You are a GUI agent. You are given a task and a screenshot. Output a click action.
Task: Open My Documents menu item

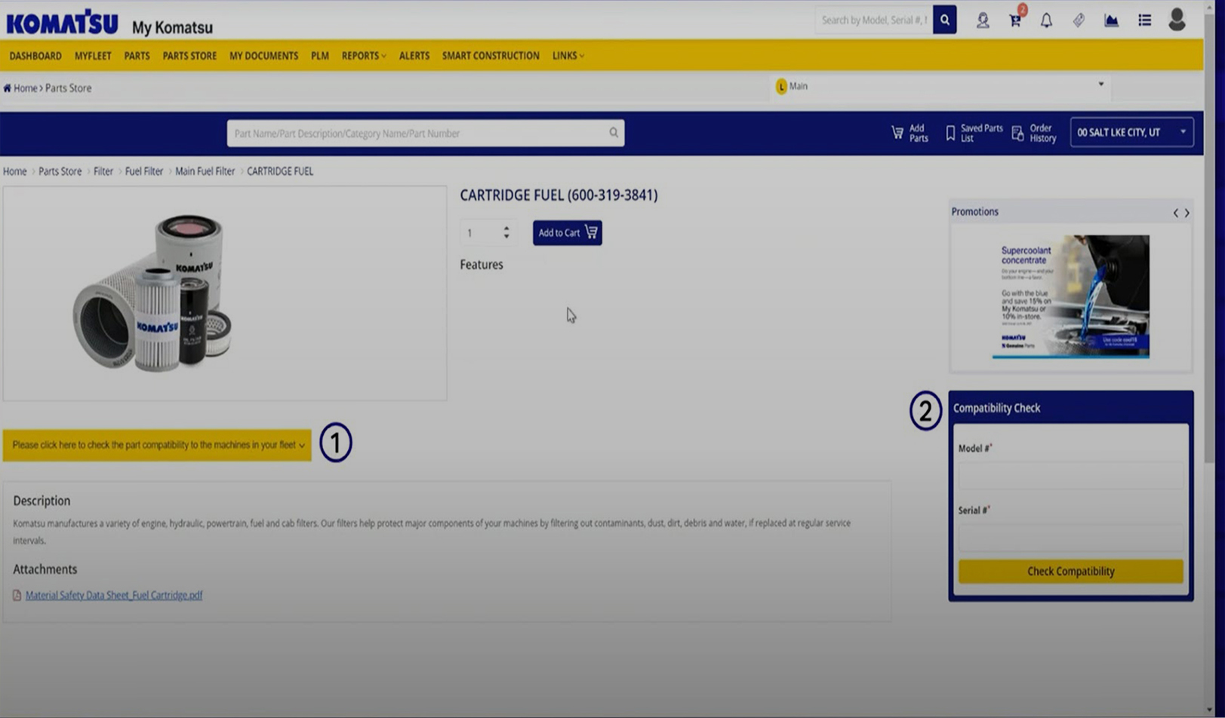263,56
